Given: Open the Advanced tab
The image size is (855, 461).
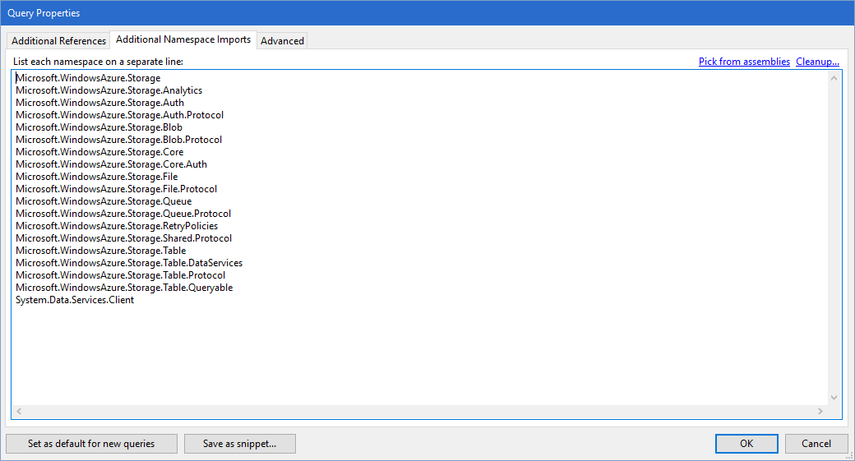Looking at the screenshot, I should pyautogui.click(x=282, y=41).
